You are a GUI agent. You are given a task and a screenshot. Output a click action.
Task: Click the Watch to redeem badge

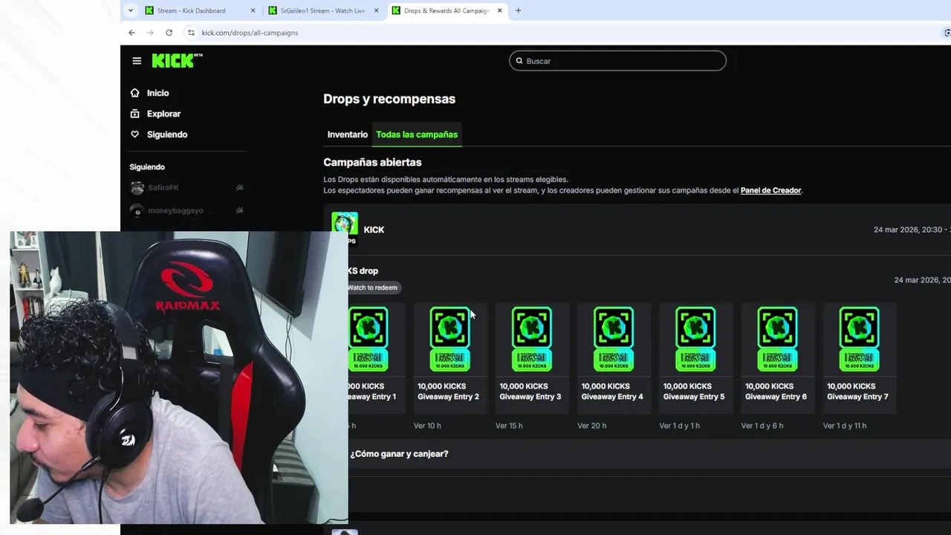(372, 288)
